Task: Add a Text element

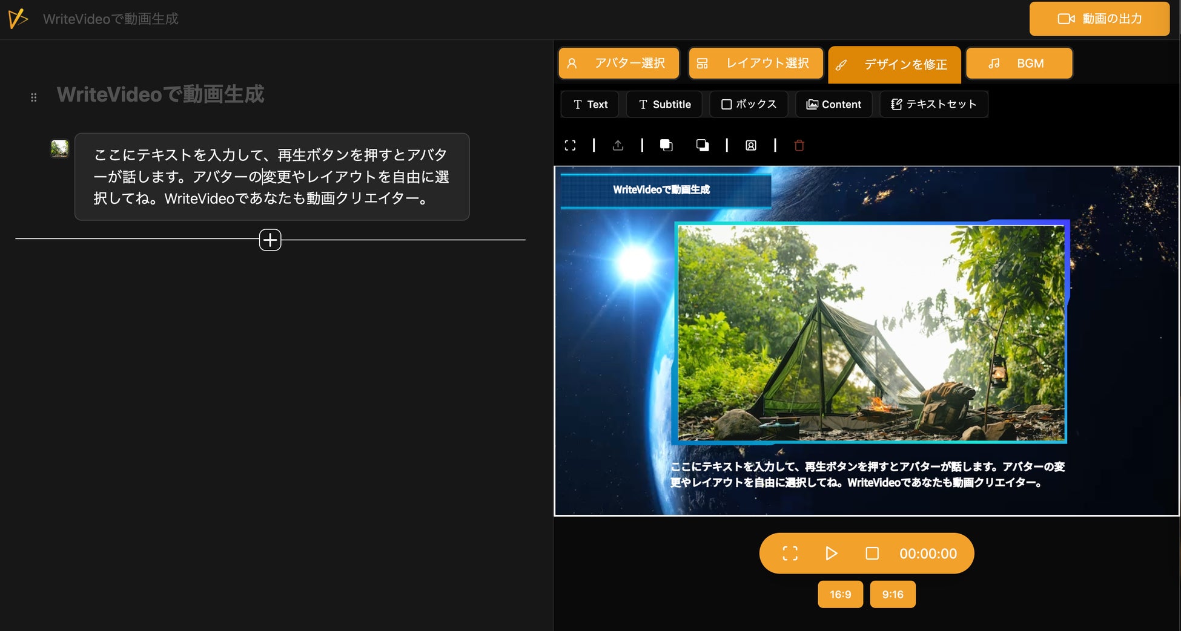Action: pyautogui.click(x=590, y=104)
